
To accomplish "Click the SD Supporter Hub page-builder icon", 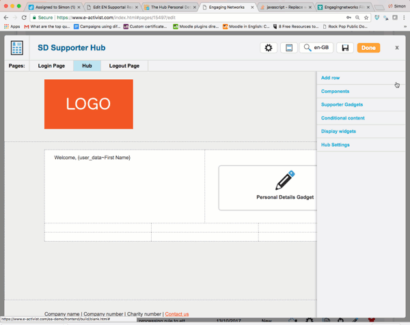I will click(x=17, y=48).
